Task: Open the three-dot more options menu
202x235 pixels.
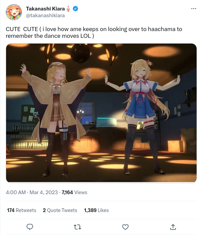Action: pos(194,8)
